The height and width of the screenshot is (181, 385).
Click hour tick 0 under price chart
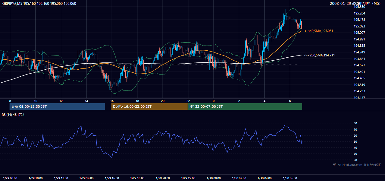click(x=214, y=101)
